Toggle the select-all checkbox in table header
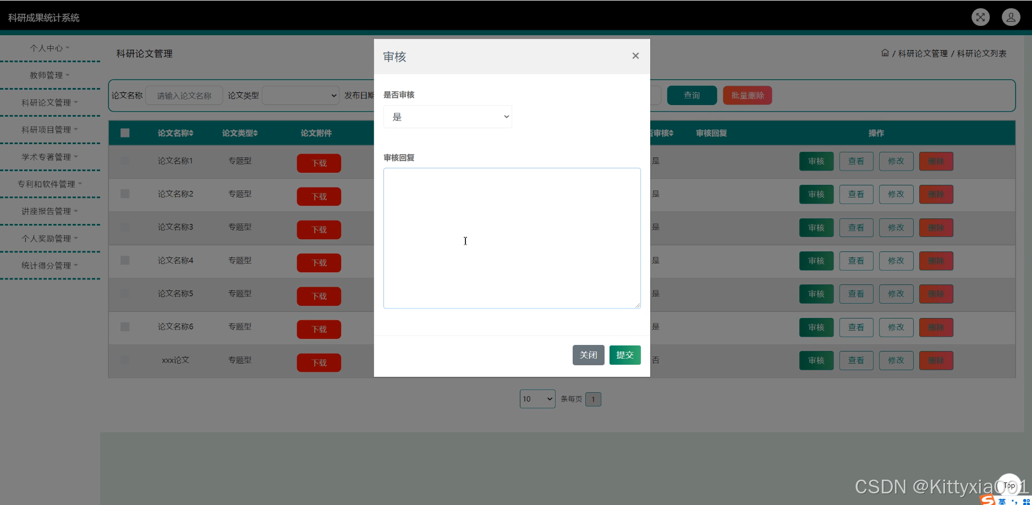This screenshot has width=1032, height=505. (x=125, y=133)
